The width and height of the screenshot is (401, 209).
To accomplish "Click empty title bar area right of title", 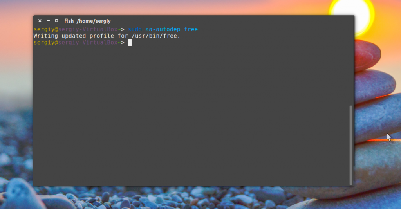I will 230,21.
